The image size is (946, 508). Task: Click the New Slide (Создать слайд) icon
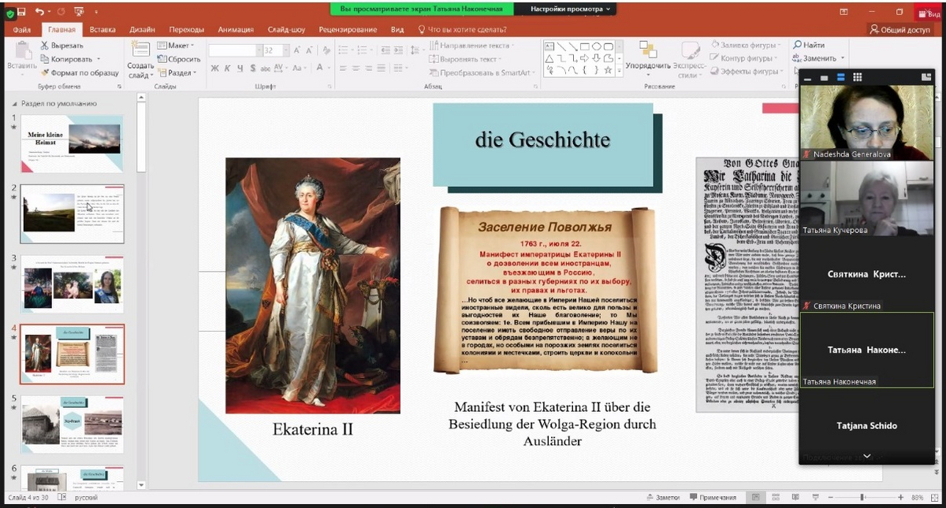tap(140, 50)
